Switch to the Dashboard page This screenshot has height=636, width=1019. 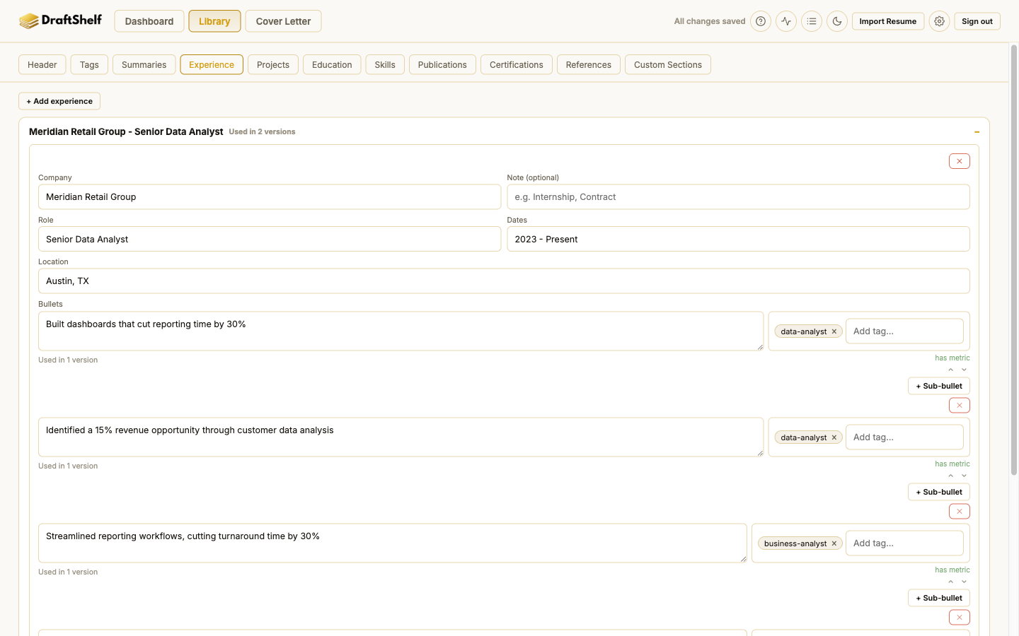(x=149, y=21)
